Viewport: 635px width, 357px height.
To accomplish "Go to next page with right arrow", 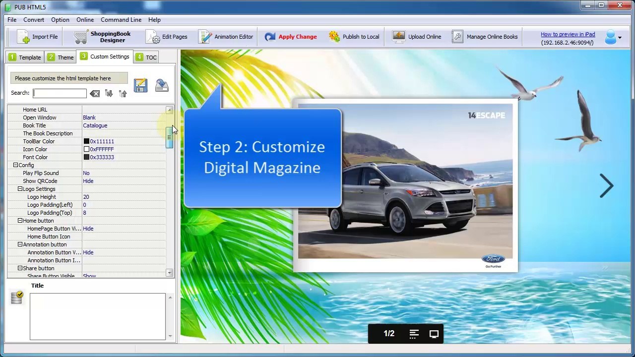I will click(x=607, y=185).
